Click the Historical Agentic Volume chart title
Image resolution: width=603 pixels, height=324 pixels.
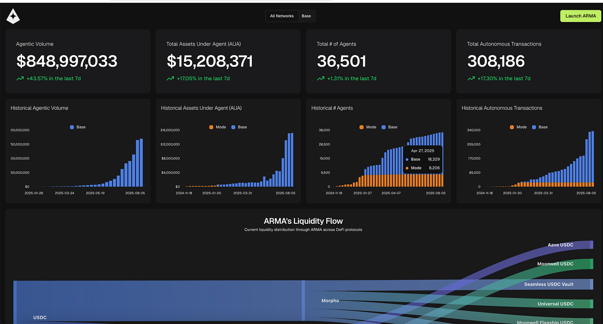(39, 108)
